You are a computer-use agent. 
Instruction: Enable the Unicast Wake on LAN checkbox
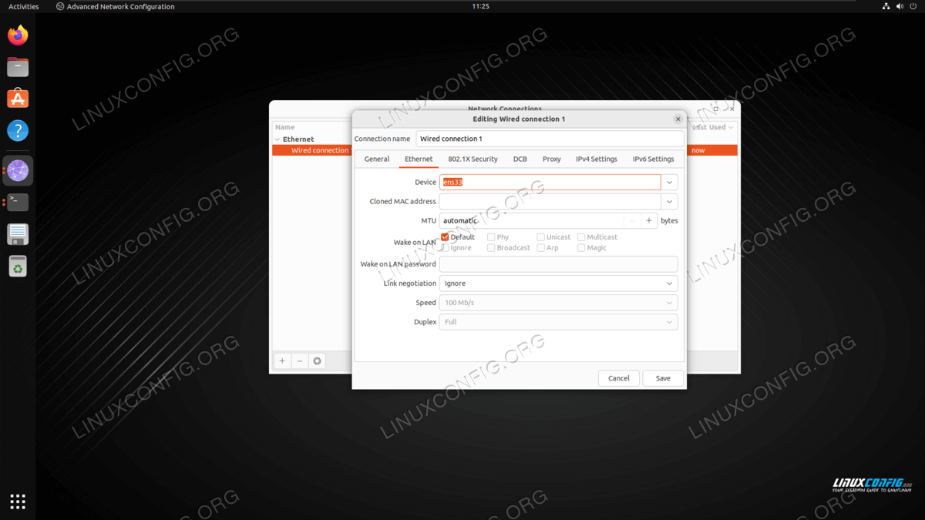[x=540, y=237]
